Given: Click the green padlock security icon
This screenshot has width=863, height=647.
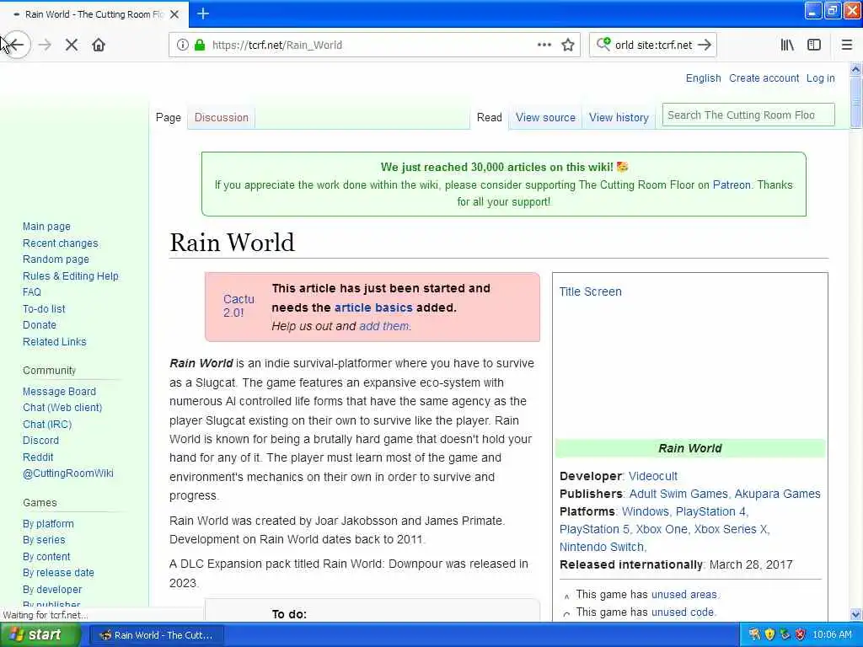Looking at the screenshot, I should point(200,45).
